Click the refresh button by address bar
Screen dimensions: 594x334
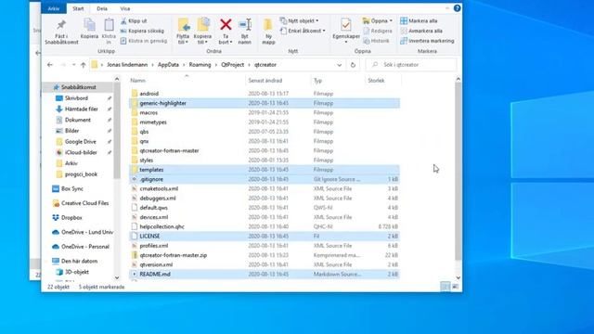point(353,65)
